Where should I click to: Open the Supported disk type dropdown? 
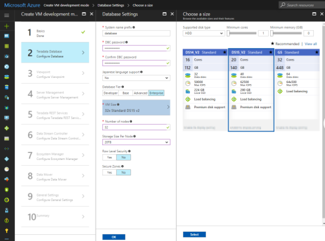[202, 33]
